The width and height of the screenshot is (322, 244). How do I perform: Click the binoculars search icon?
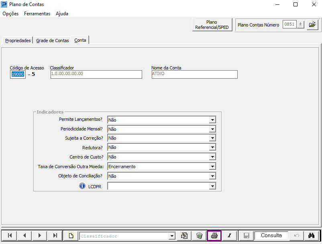coord(311,236)
